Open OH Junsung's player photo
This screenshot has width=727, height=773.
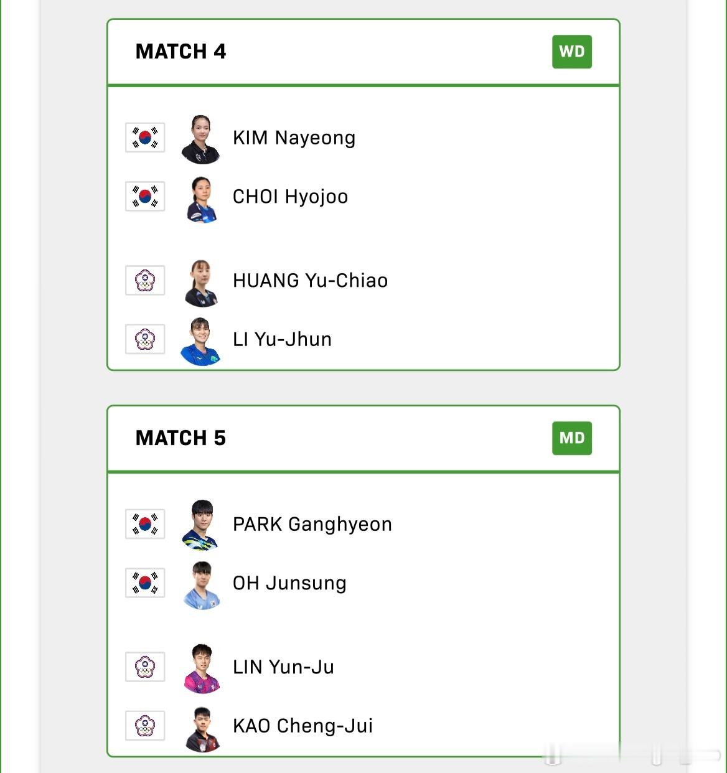point(201,585)
